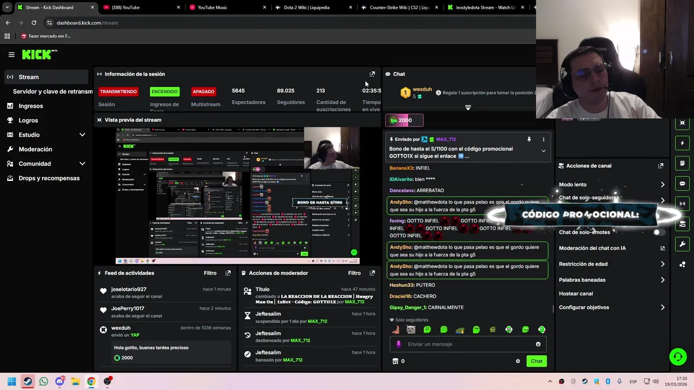
Task: Click the green Chat send button
Action: 536,361
